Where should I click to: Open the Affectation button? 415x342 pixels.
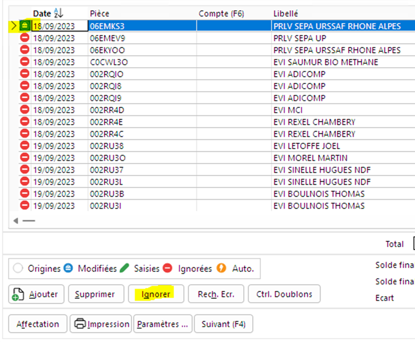tap(37, 324)
